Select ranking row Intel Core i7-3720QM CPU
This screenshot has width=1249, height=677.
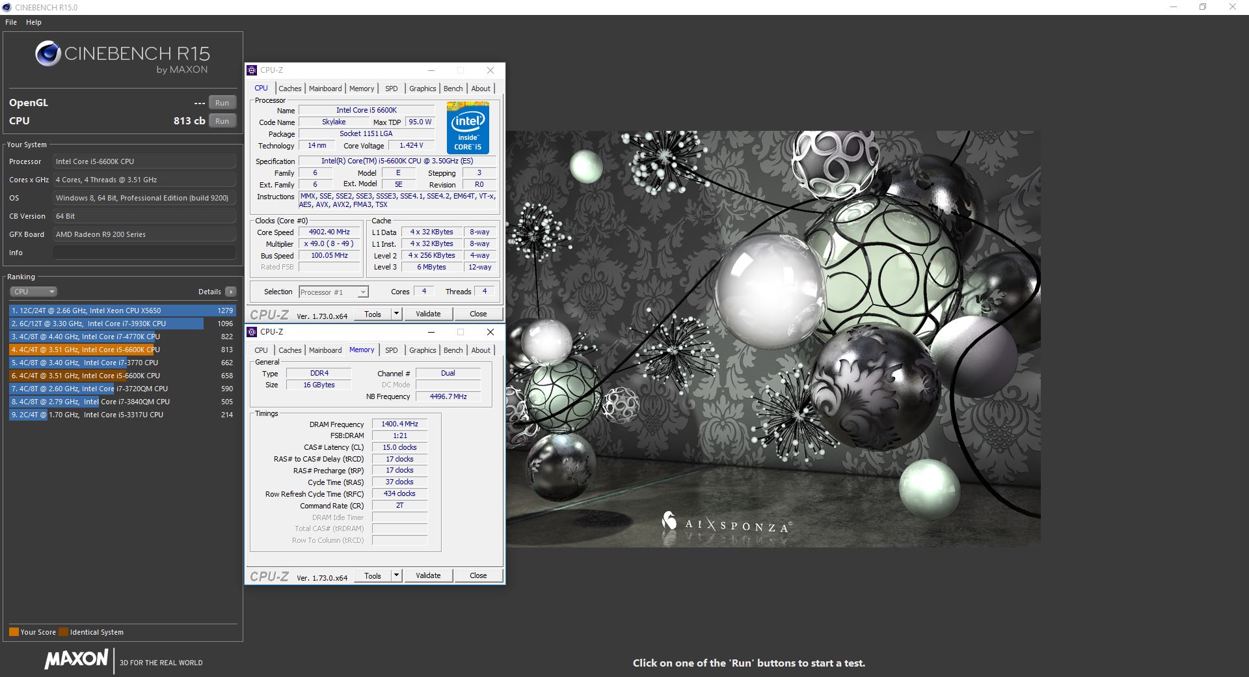coord(122,389)
